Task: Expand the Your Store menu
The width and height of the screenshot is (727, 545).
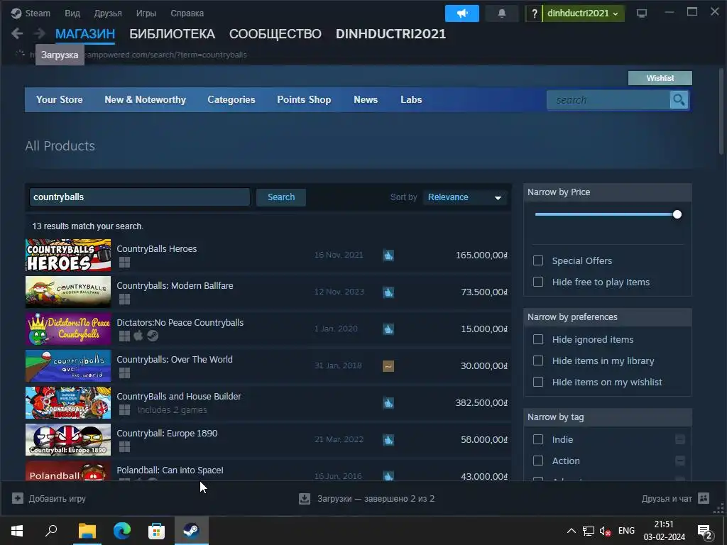Action: pyautogui.click(x=60, y=99)
